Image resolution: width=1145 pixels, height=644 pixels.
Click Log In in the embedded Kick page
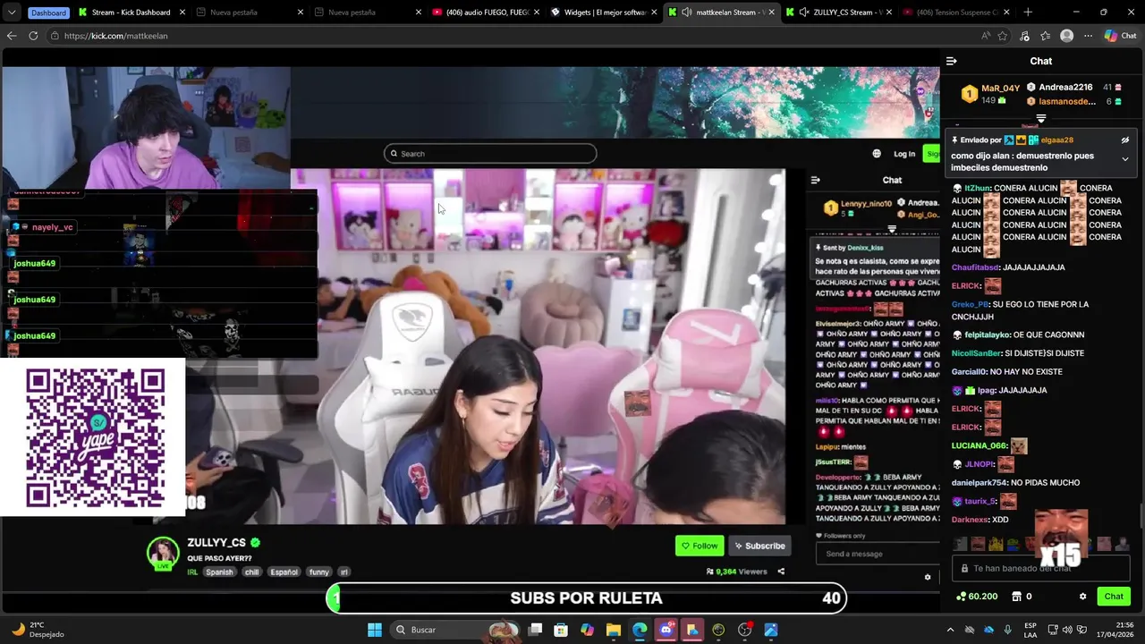[x=904, y=154]
